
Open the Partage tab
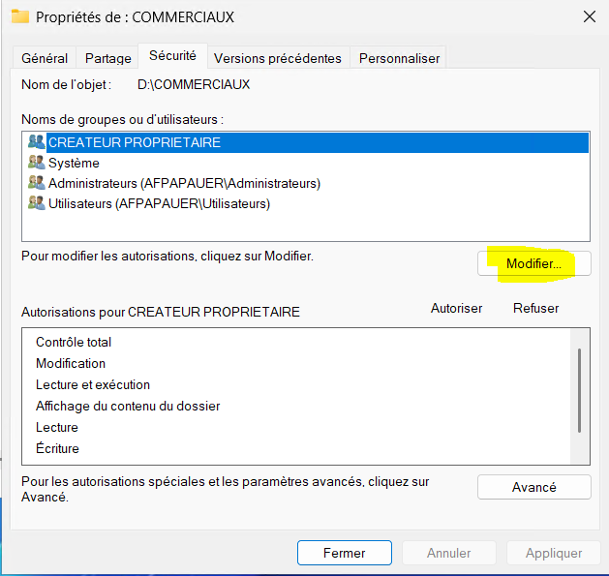[x=107, y=58]
